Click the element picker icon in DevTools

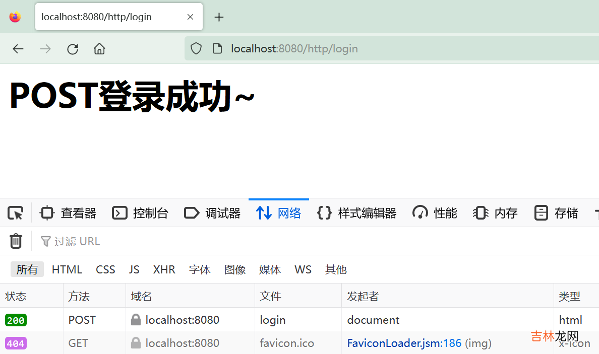coord(16,214)
